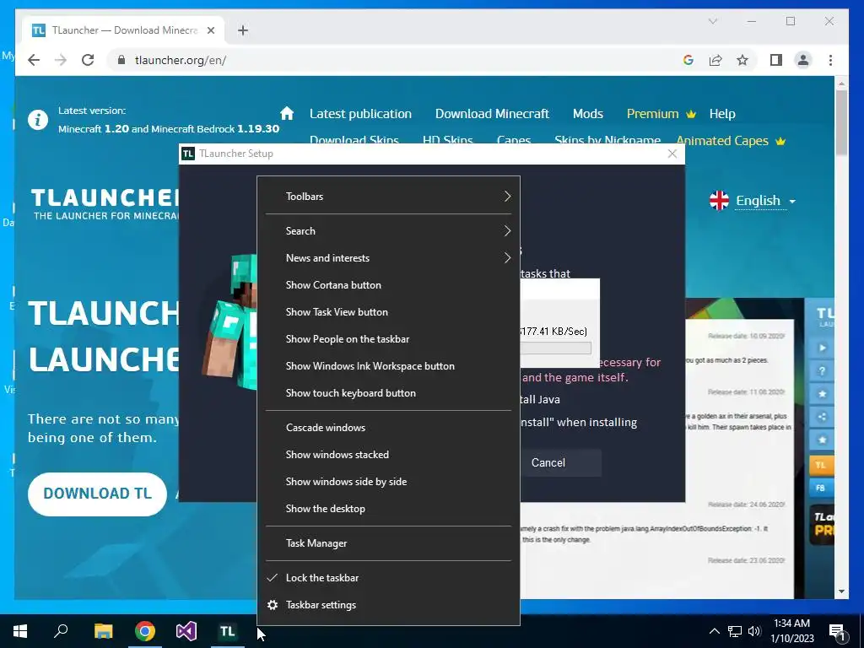This screenshot has height=648, width=864.
Task: Toggle Show Task View button
Action: click(388, 312)
